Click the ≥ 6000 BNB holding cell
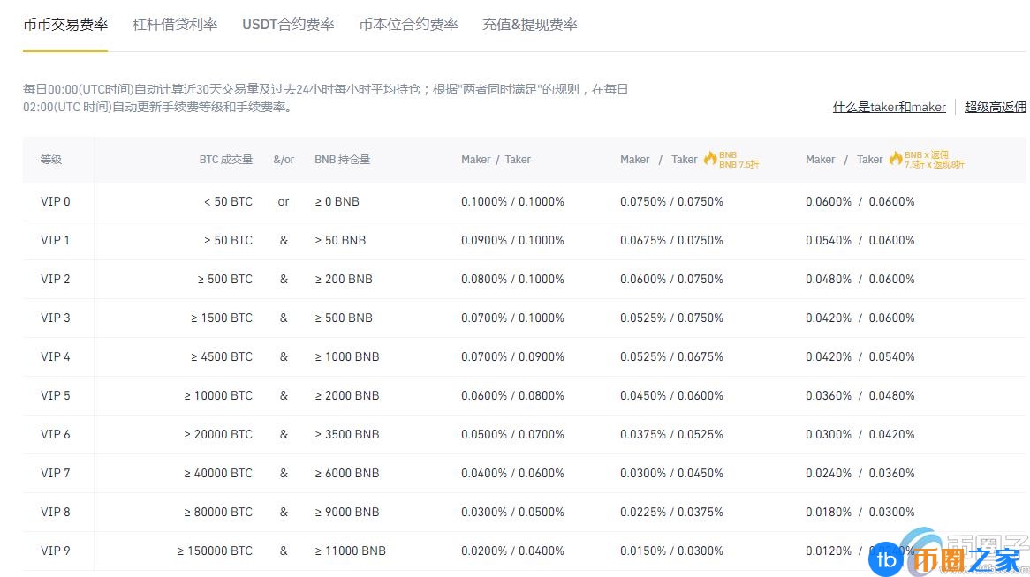1030x577 pixels. coord(347,473)
